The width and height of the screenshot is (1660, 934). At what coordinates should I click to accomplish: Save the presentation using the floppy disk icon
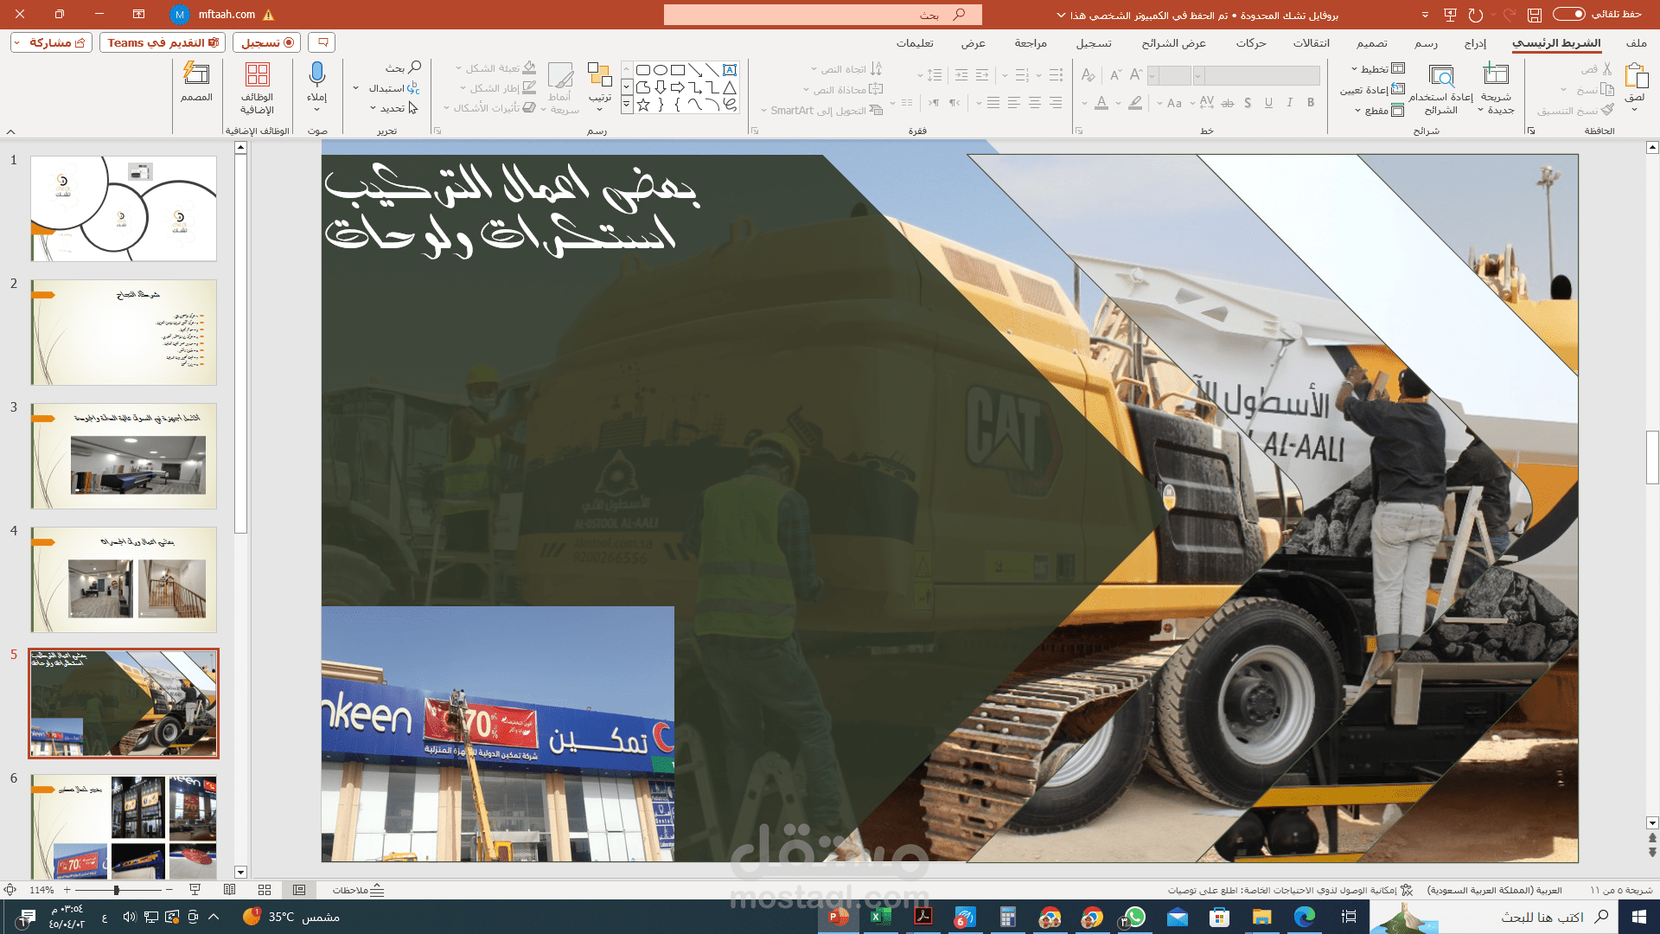pos(1535,15)
